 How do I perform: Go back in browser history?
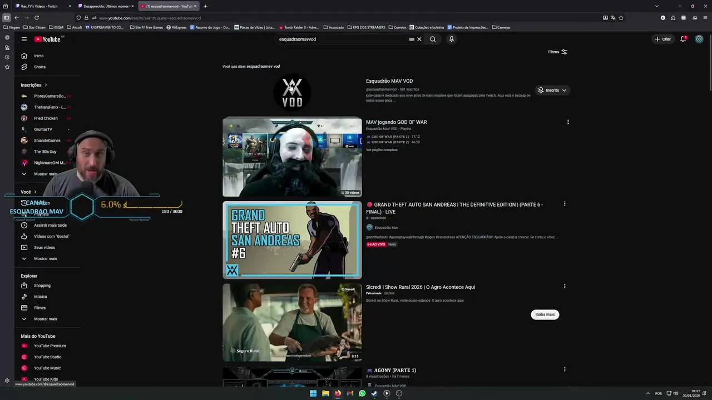[17, 18]
